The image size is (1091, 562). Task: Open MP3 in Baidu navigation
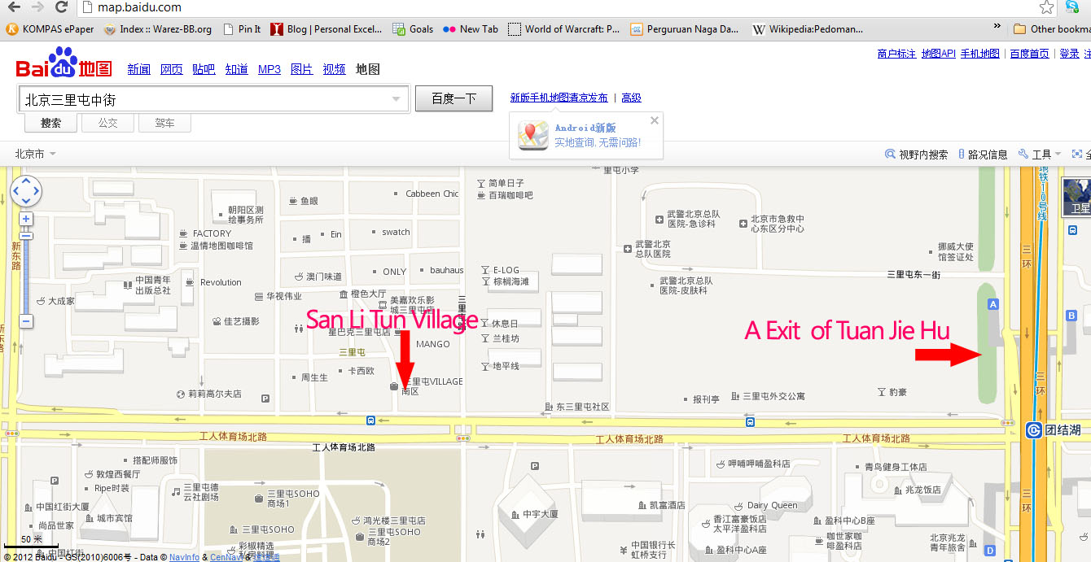269,70
